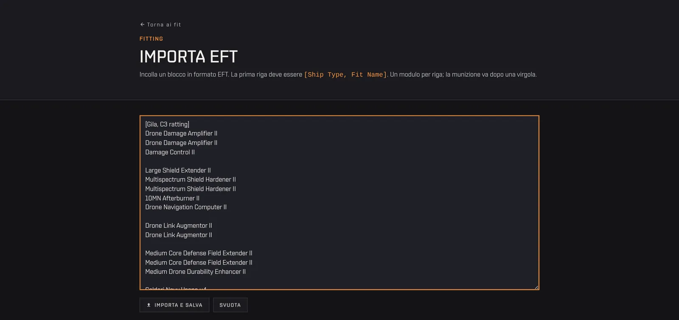Click the '[Ship Type, Fit Name]' code snippet

coord(345,74)
